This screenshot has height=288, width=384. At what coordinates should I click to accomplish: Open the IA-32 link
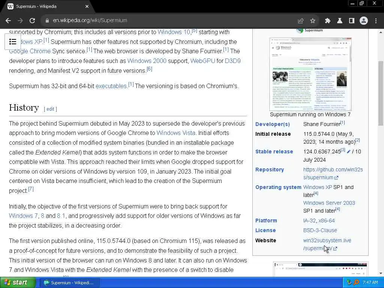(309, 220)
